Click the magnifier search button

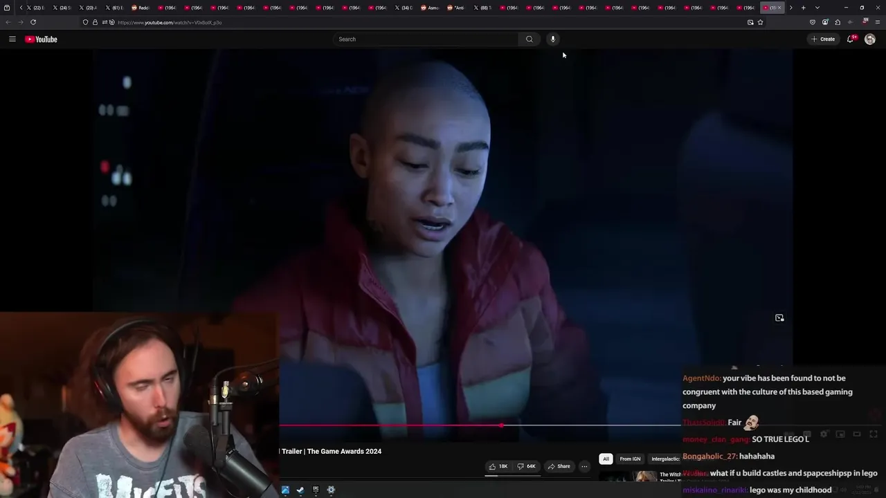(x=530, y=39)
